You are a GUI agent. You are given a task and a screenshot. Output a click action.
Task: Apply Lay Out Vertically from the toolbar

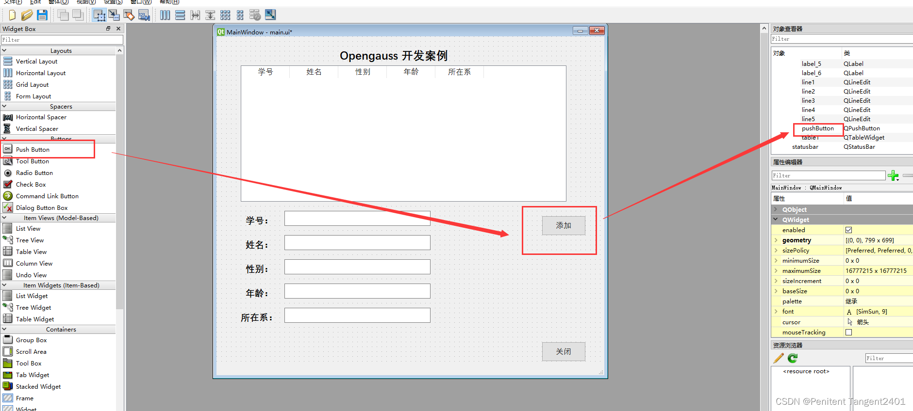(x=180, y=15)
